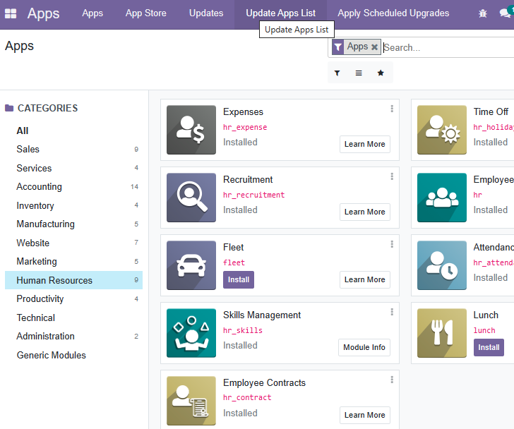Select the Technical category

[73, 318]
